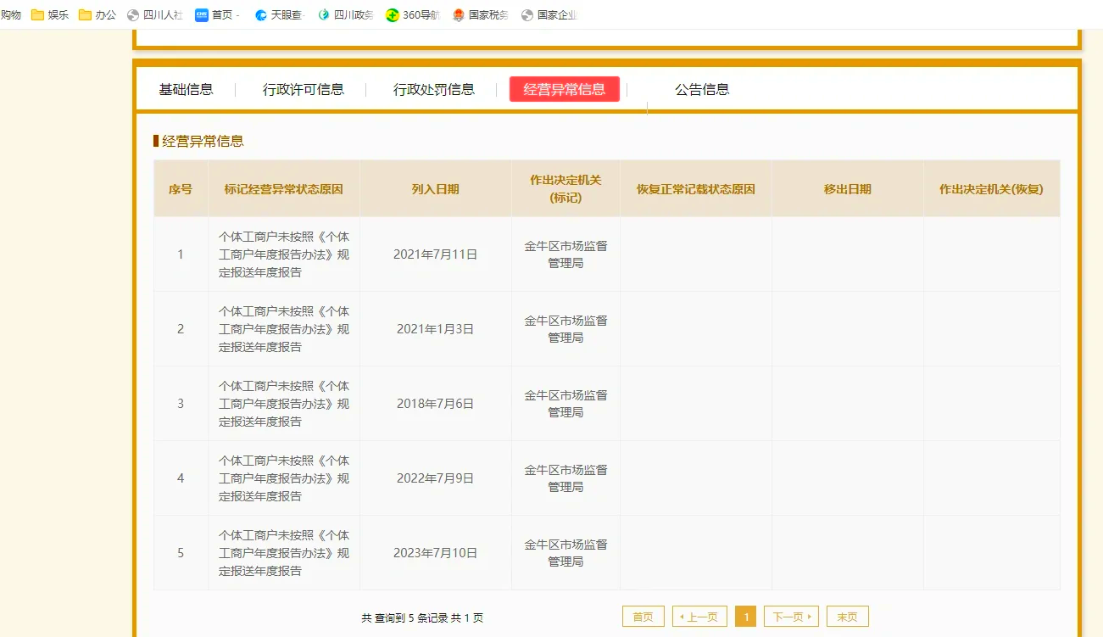Open the 四川人社 bookmark
1103x637 pixels.
pyautogui.click(x=154, y=14)
